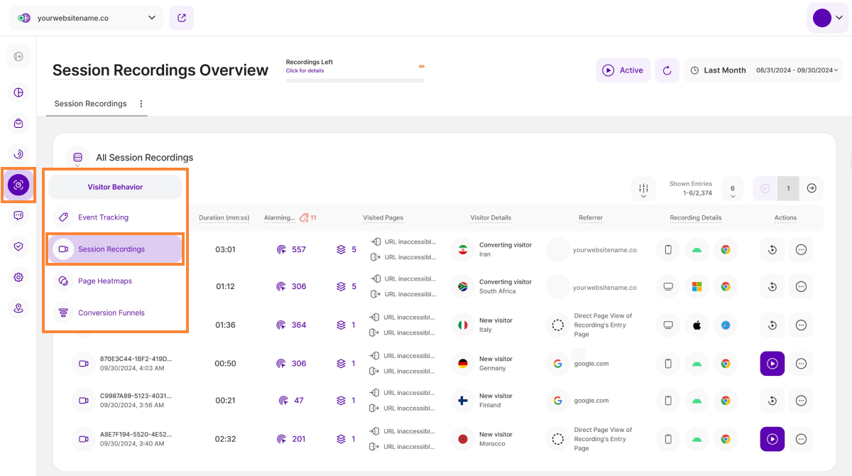The width and height of the screenshot is (852, 476).
Task: Click the 'Click for details' link
Action: click(305, 71)
